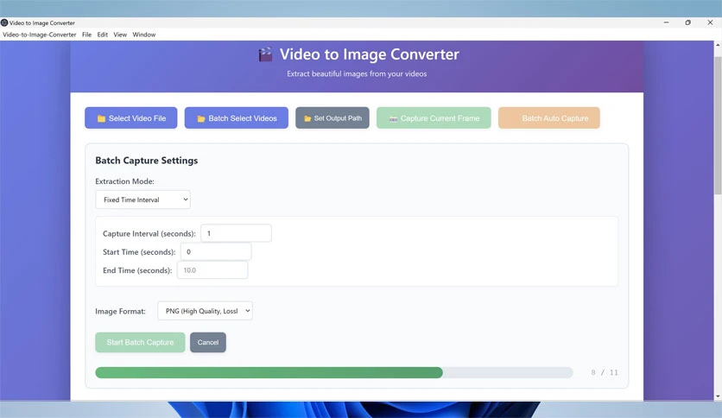This screenshot has height=418, width=722.
Task: Click the Set Output Path button
Action: click(x=332, y=117)
